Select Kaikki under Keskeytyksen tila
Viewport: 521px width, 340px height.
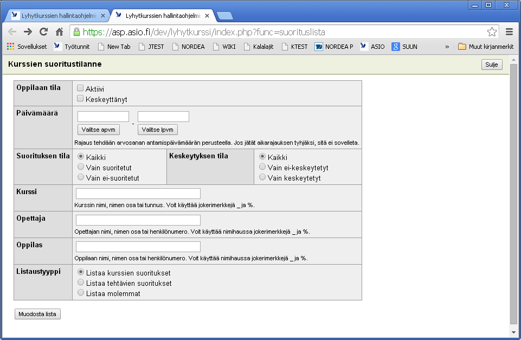tap(262, 157)
